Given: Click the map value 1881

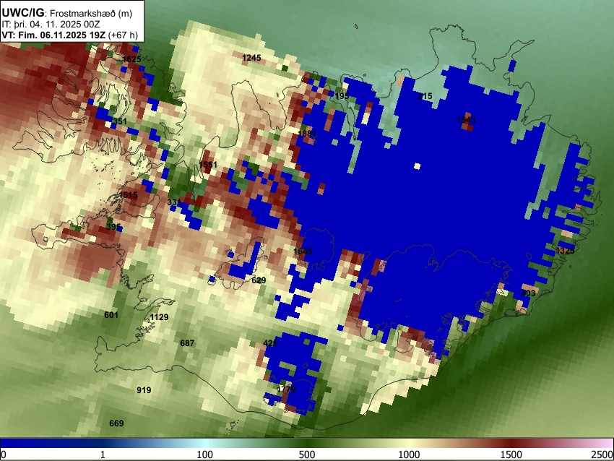Looking at the screenshot, I should pos(307,134).
